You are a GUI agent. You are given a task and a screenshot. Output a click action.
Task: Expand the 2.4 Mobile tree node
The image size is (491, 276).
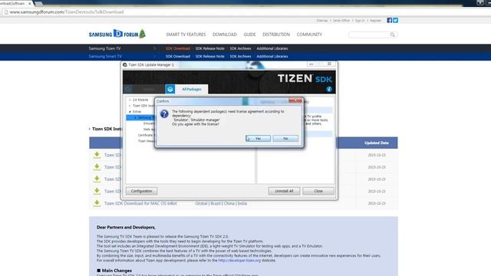tap(130, 100)
